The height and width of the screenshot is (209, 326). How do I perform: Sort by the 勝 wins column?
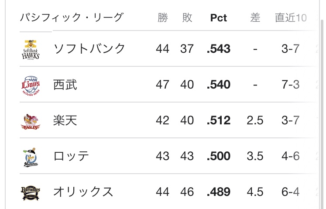point(163,18)
